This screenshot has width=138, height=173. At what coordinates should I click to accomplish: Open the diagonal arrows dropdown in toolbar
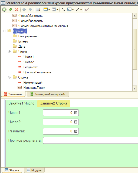tap(81, 9)
